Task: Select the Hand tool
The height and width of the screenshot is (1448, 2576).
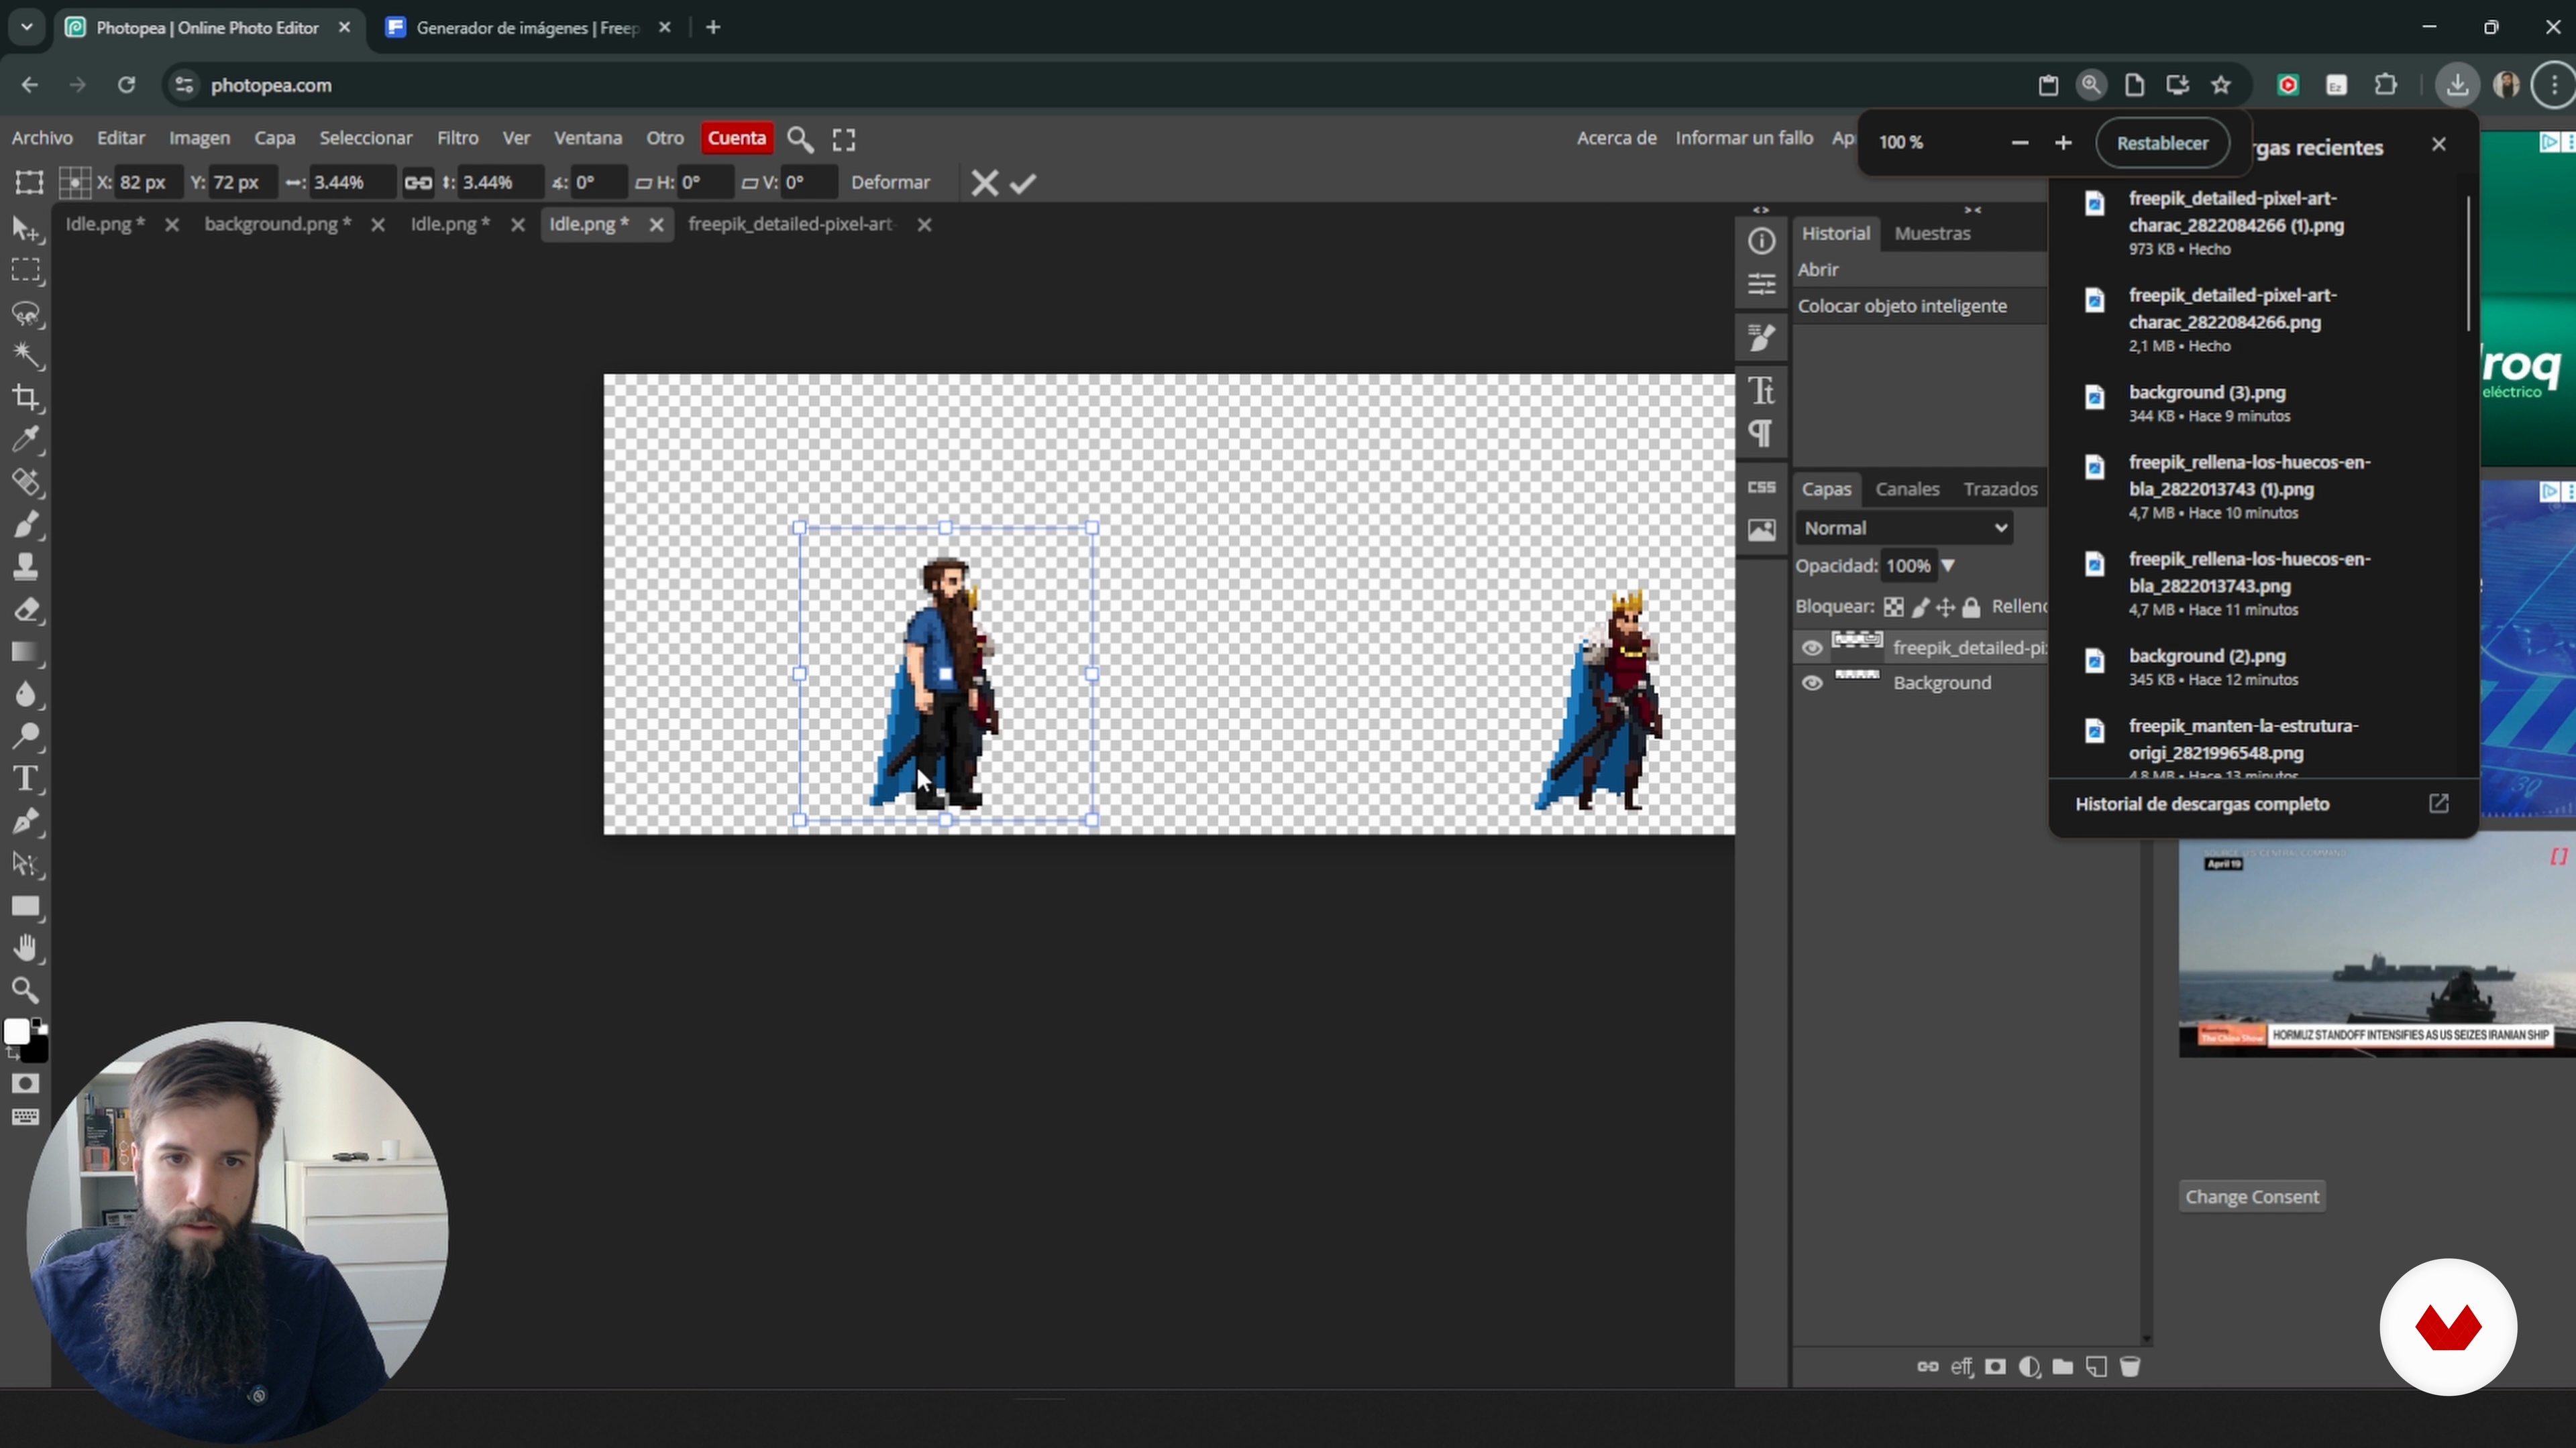Action: 26,949
